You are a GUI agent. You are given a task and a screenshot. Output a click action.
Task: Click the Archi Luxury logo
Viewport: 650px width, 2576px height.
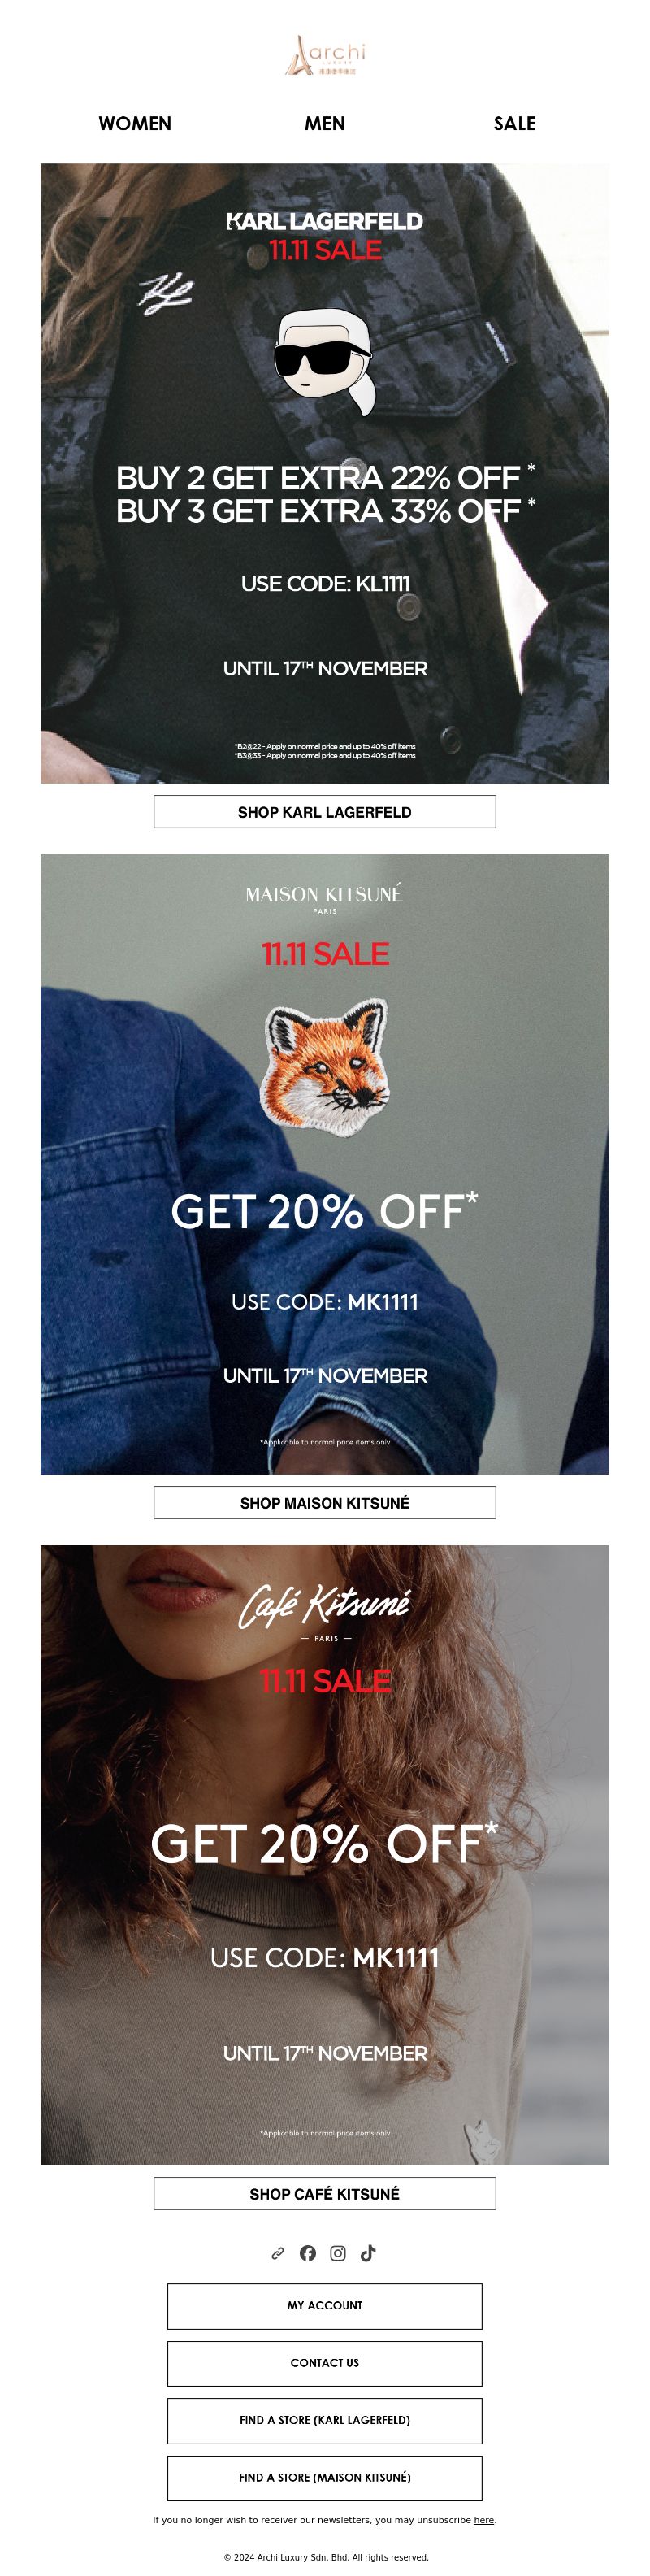(325, 56)
